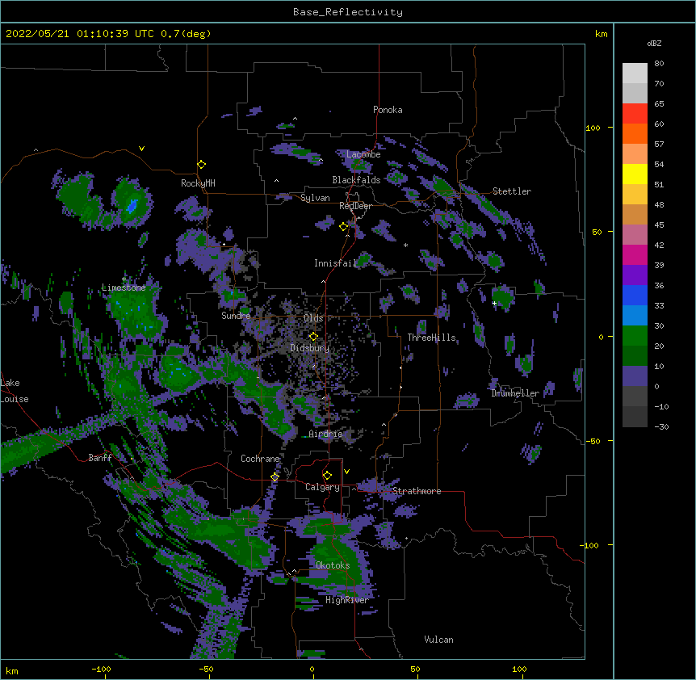Click the Stettler town label
696x680 pixels.
pos(512,191)
